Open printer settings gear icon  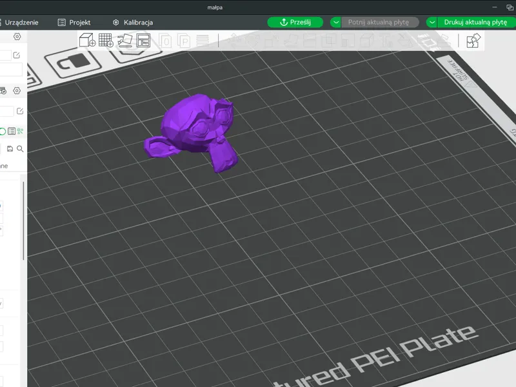click(17, 37)
